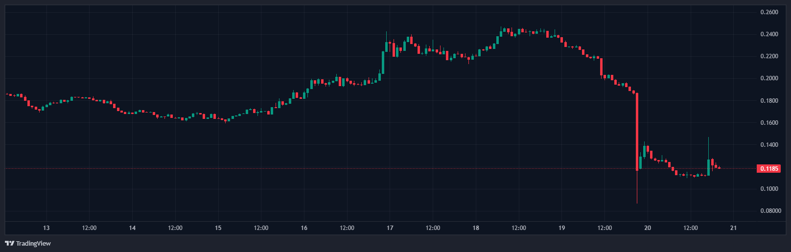The height and width of the screenshot is (252, 791).
Task: Click the 0.2600 price axis label
Action: pyautogui.click(x=769, y=12)
